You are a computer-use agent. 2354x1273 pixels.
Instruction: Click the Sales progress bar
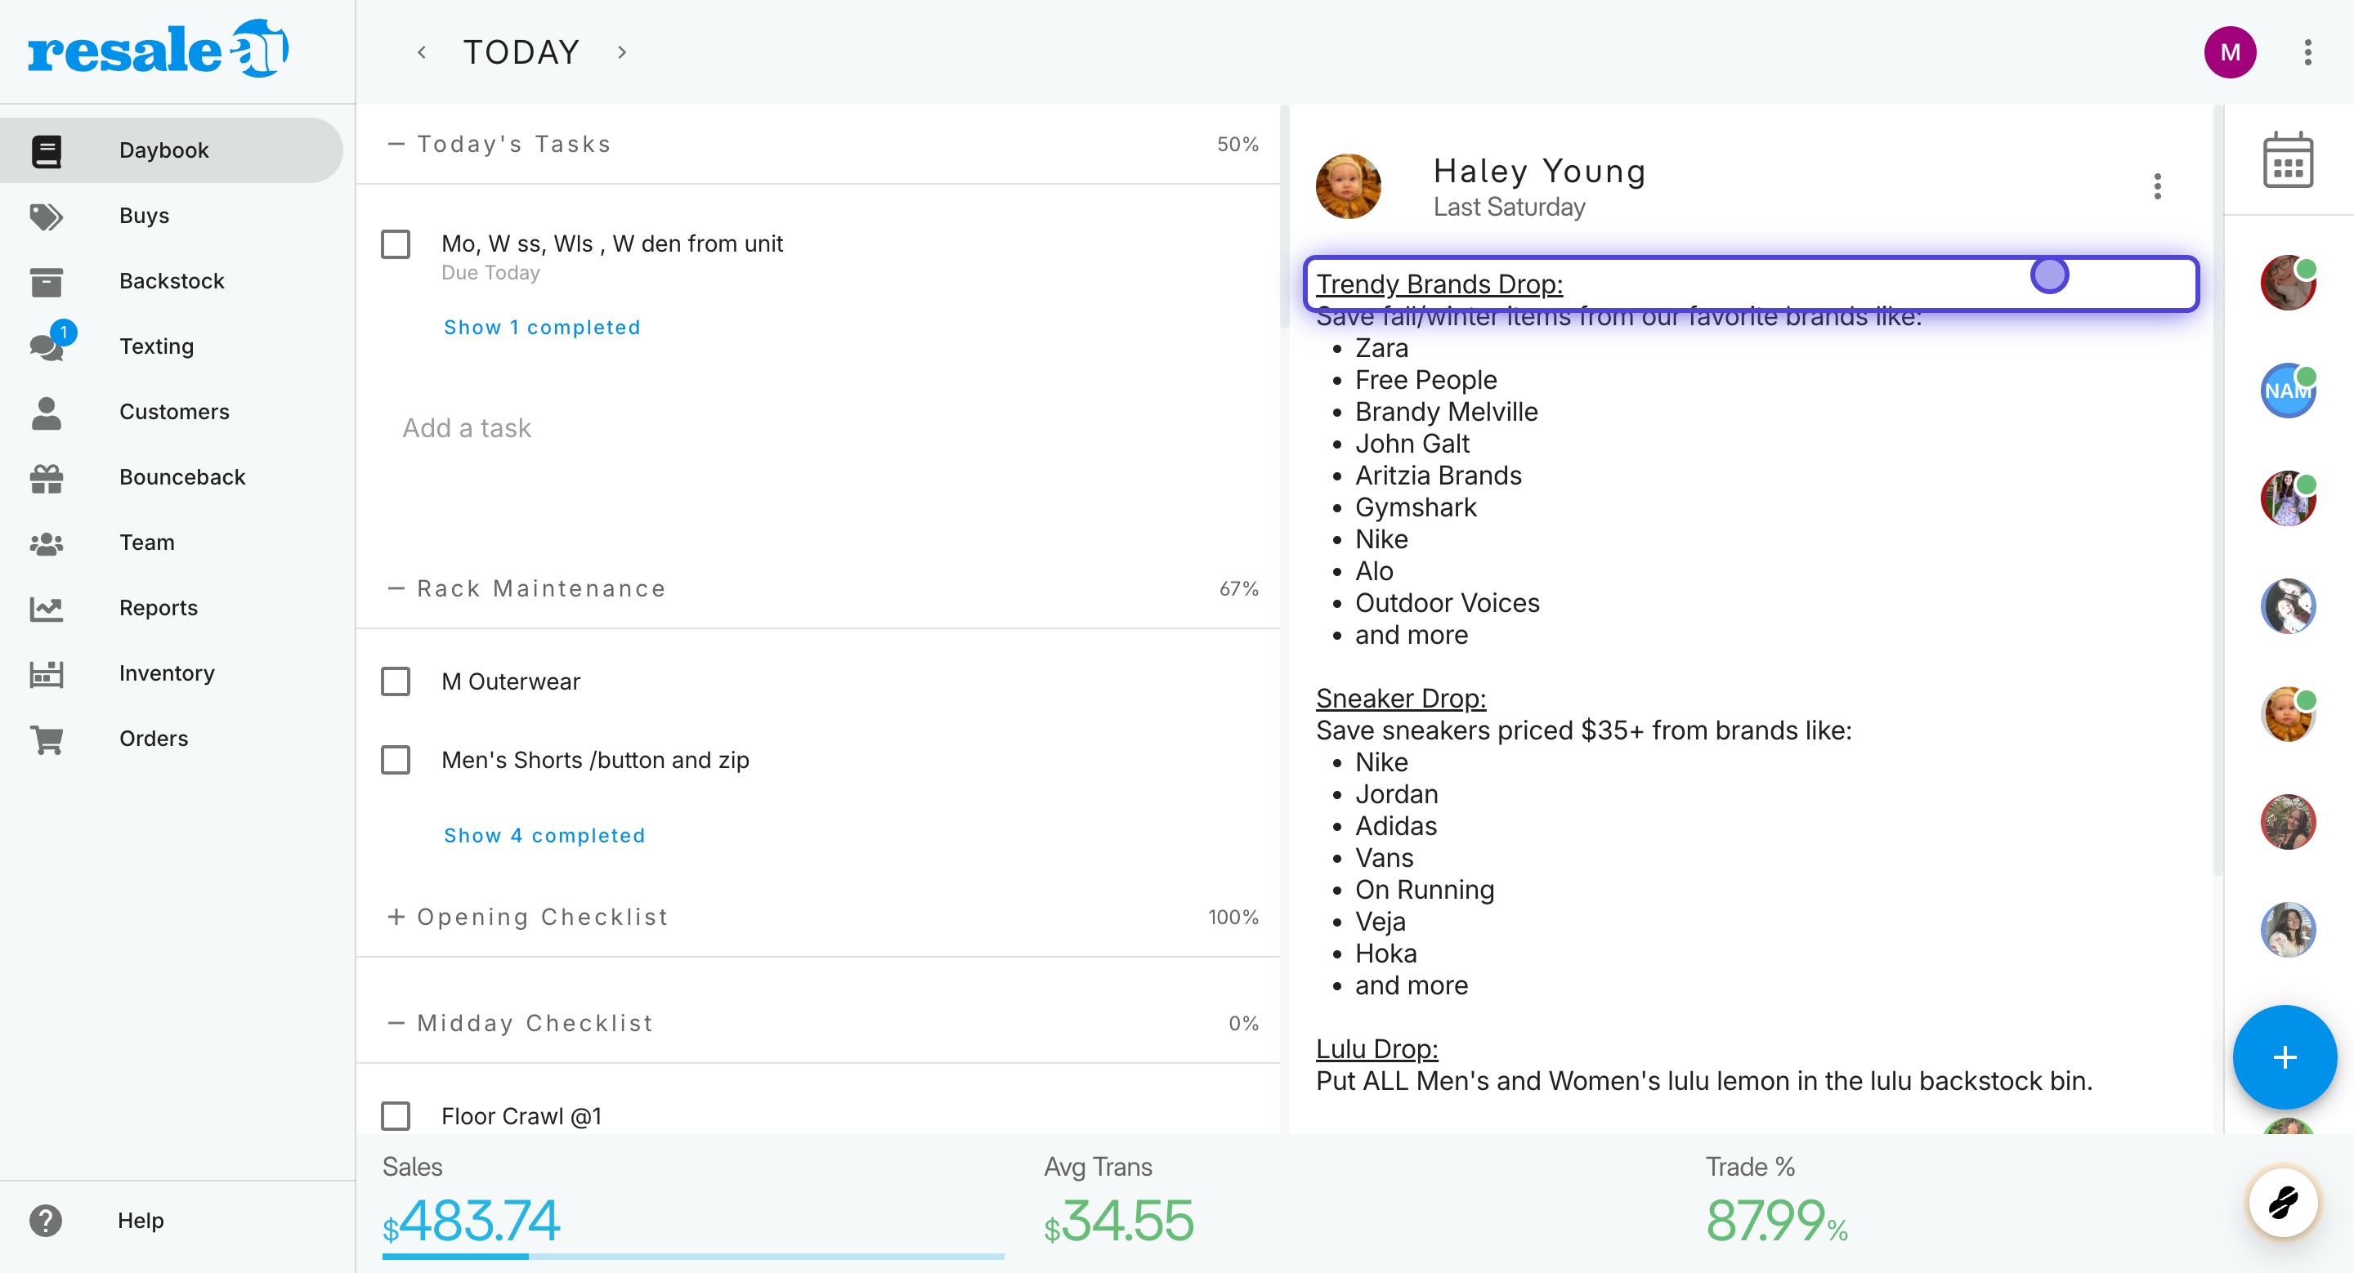click(x=692, y=1257)
